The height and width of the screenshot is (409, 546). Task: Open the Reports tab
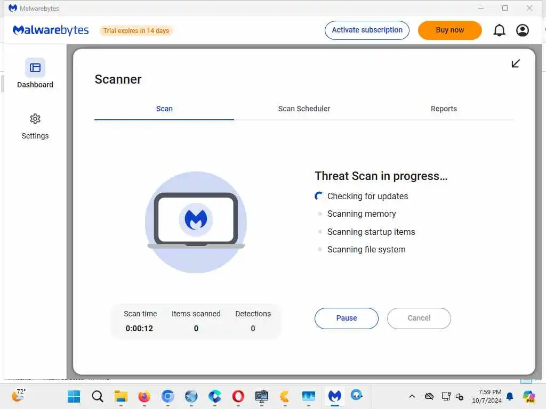coord(444,109)
